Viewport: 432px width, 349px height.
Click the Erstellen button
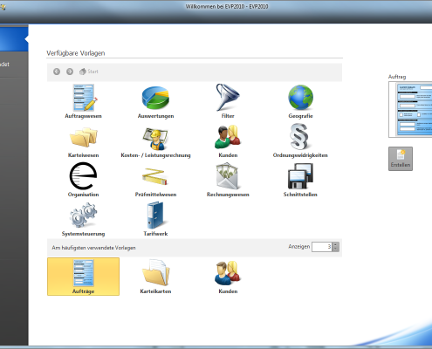click(401, 159)
